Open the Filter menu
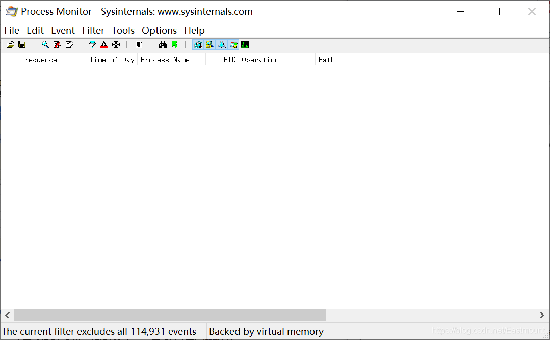This screenshot has width=550, height=340. click(93, 31)
